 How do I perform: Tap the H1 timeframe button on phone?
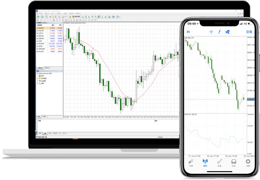(188, 32)
